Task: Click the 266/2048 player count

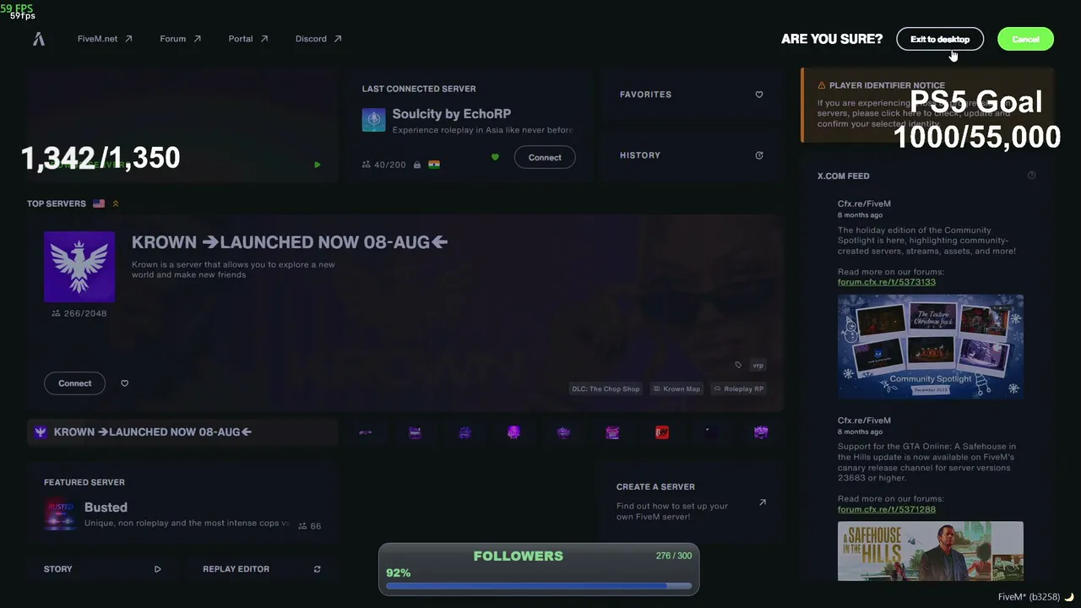Action: (79, 313)
